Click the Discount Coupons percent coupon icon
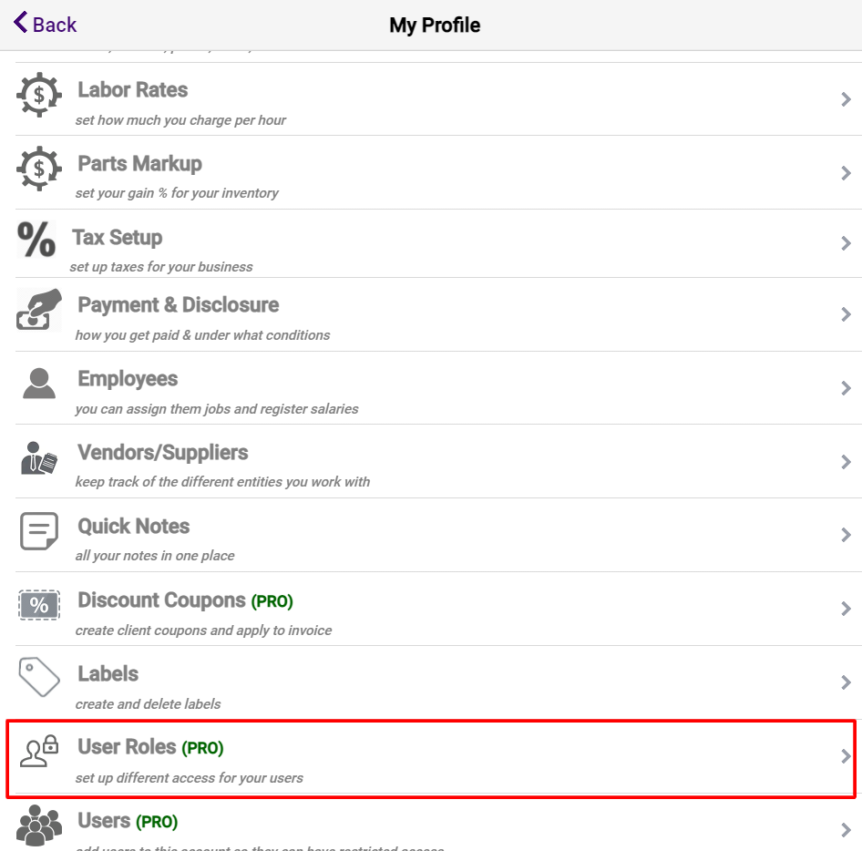Screen dimensions: 862x851 pos(38,604)
